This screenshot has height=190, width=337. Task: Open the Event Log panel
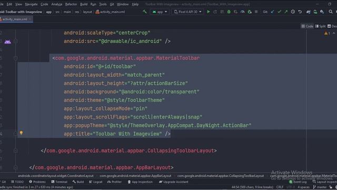[298, 182]
